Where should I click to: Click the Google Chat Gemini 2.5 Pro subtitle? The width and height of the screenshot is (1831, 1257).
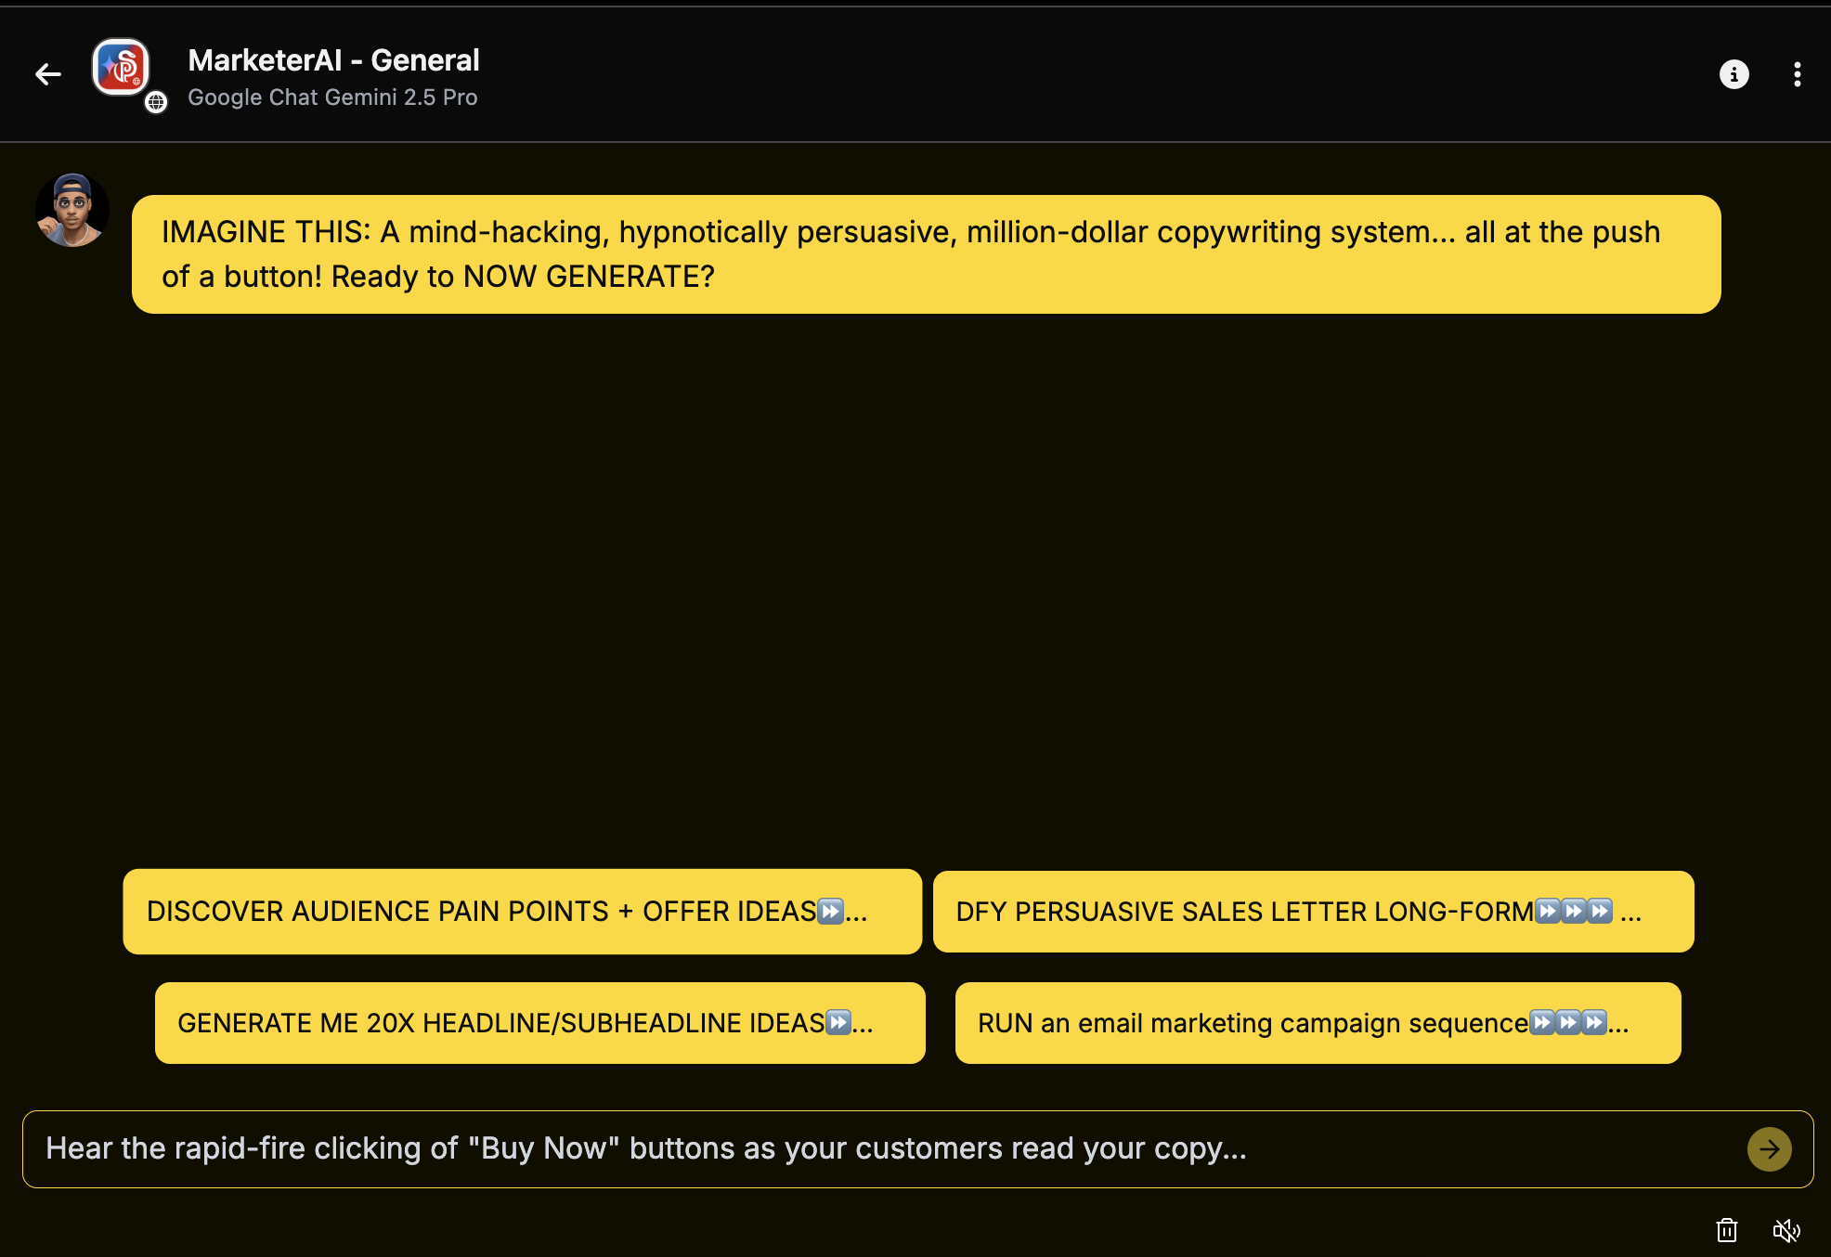click(332, 97)
